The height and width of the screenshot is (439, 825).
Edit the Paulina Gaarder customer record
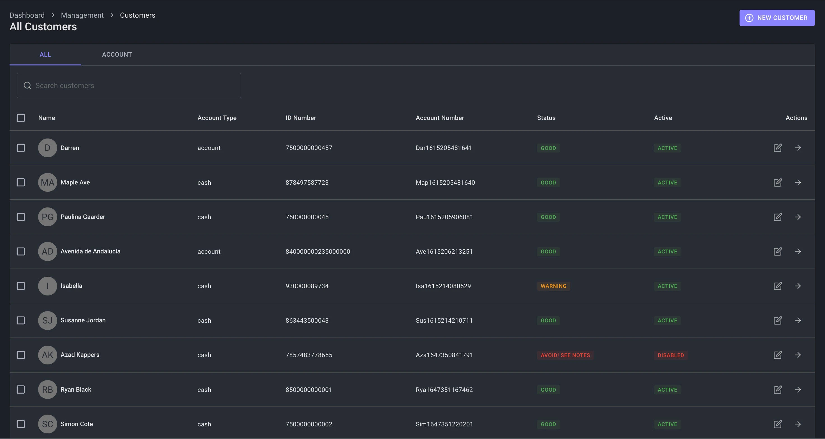point(778,217)
